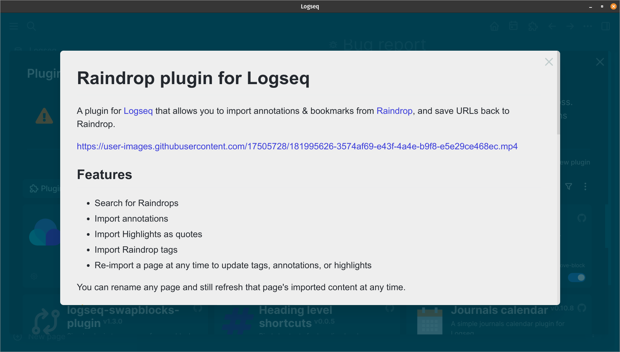The image size is (620, 352).
Task: Select the plugins puzzle icon in the toolbar
Action: tap(533, 26)
